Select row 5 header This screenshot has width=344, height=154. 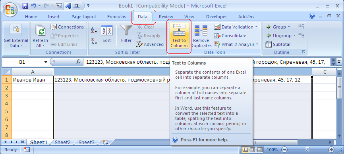point(7,112)
